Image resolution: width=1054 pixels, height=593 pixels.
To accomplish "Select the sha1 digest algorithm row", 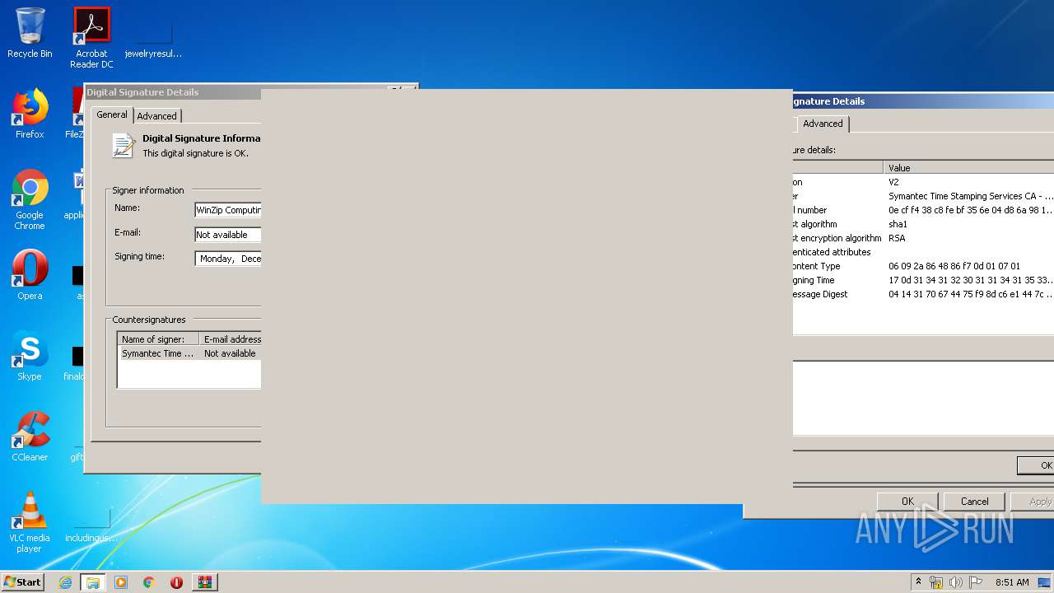I will tap(923, 224).
